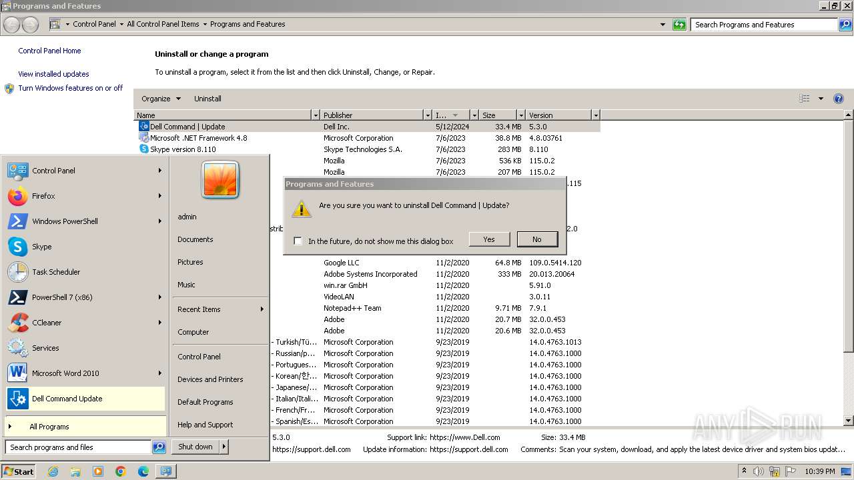Open Control Panel from Start menu icon
Viewport: 854px width, 480px height.
(18, 171)
